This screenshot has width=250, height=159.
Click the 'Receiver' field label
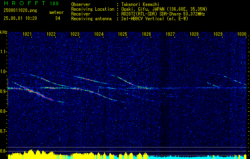pyautogui.click(x=81, y=14)
